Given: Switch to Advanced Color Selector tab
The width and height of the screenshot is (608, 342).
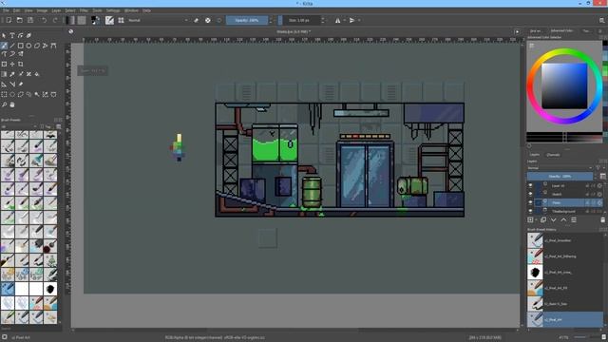Looking at the screenshot, I should pyautogui.click(x=561, y=30).
